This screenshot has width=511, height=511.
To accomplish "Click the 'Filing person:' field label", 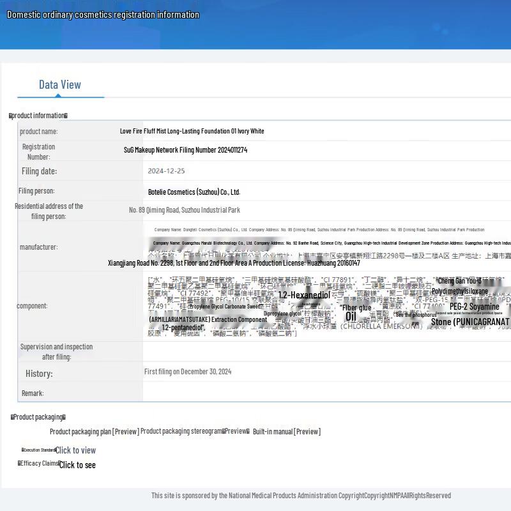I will [36, 191].
